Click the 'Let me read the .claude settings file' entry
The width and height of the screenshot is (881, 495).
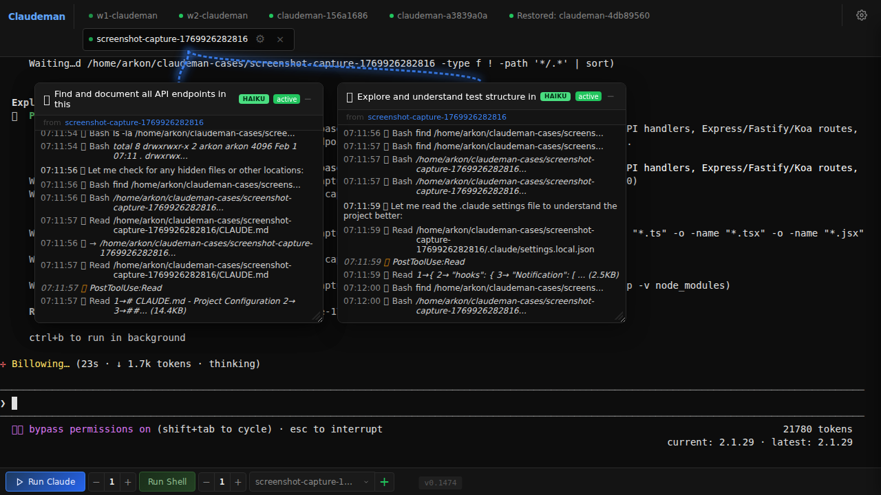pos(481,210)
